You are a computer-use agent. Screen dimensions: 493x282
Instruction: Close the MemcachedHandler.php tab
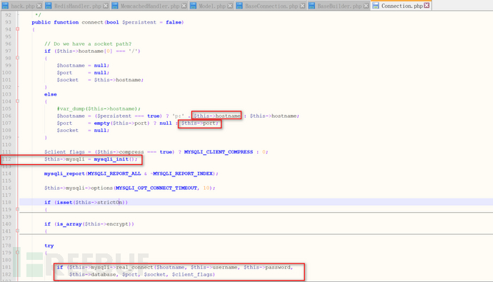point(184,6)
